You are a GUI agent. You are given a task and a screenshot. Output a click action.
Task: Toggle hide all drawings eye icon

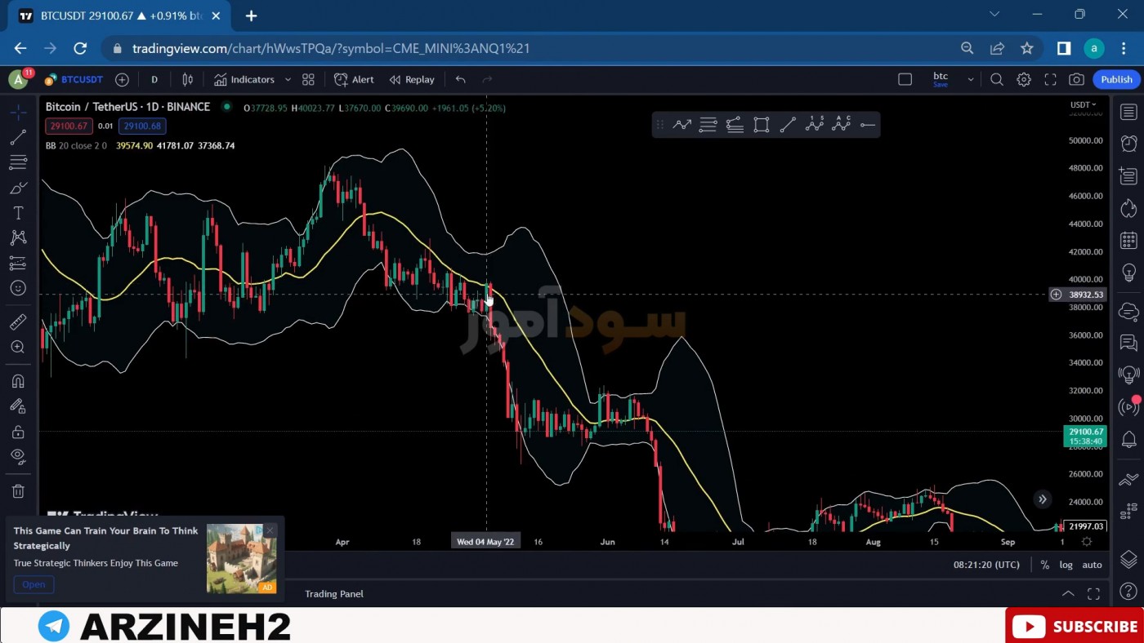coord(18,456)
